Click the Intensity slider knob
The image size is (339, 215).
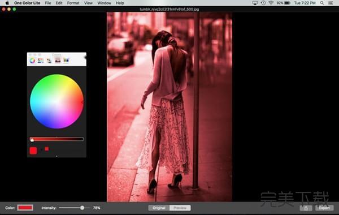(82, 208)
